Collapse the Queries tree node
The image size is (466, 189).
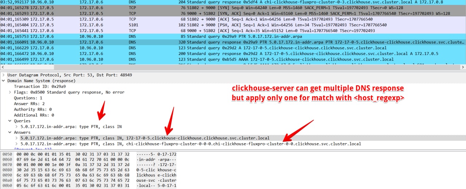[x=10, y=121]
